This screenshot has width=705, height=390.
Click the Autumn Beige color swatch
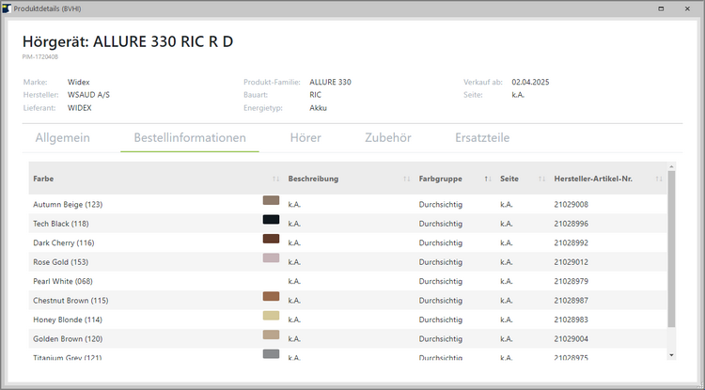tap(271, 200)
